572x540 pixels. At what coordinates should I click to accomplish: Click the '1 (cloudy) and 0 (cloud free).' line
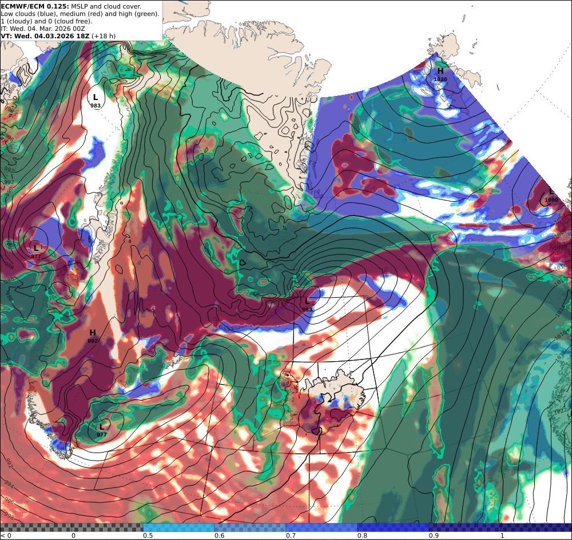click(47, 21)
